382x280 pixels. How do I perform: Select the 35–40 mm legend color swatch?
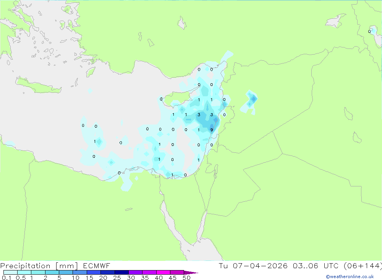coord(149,272)
